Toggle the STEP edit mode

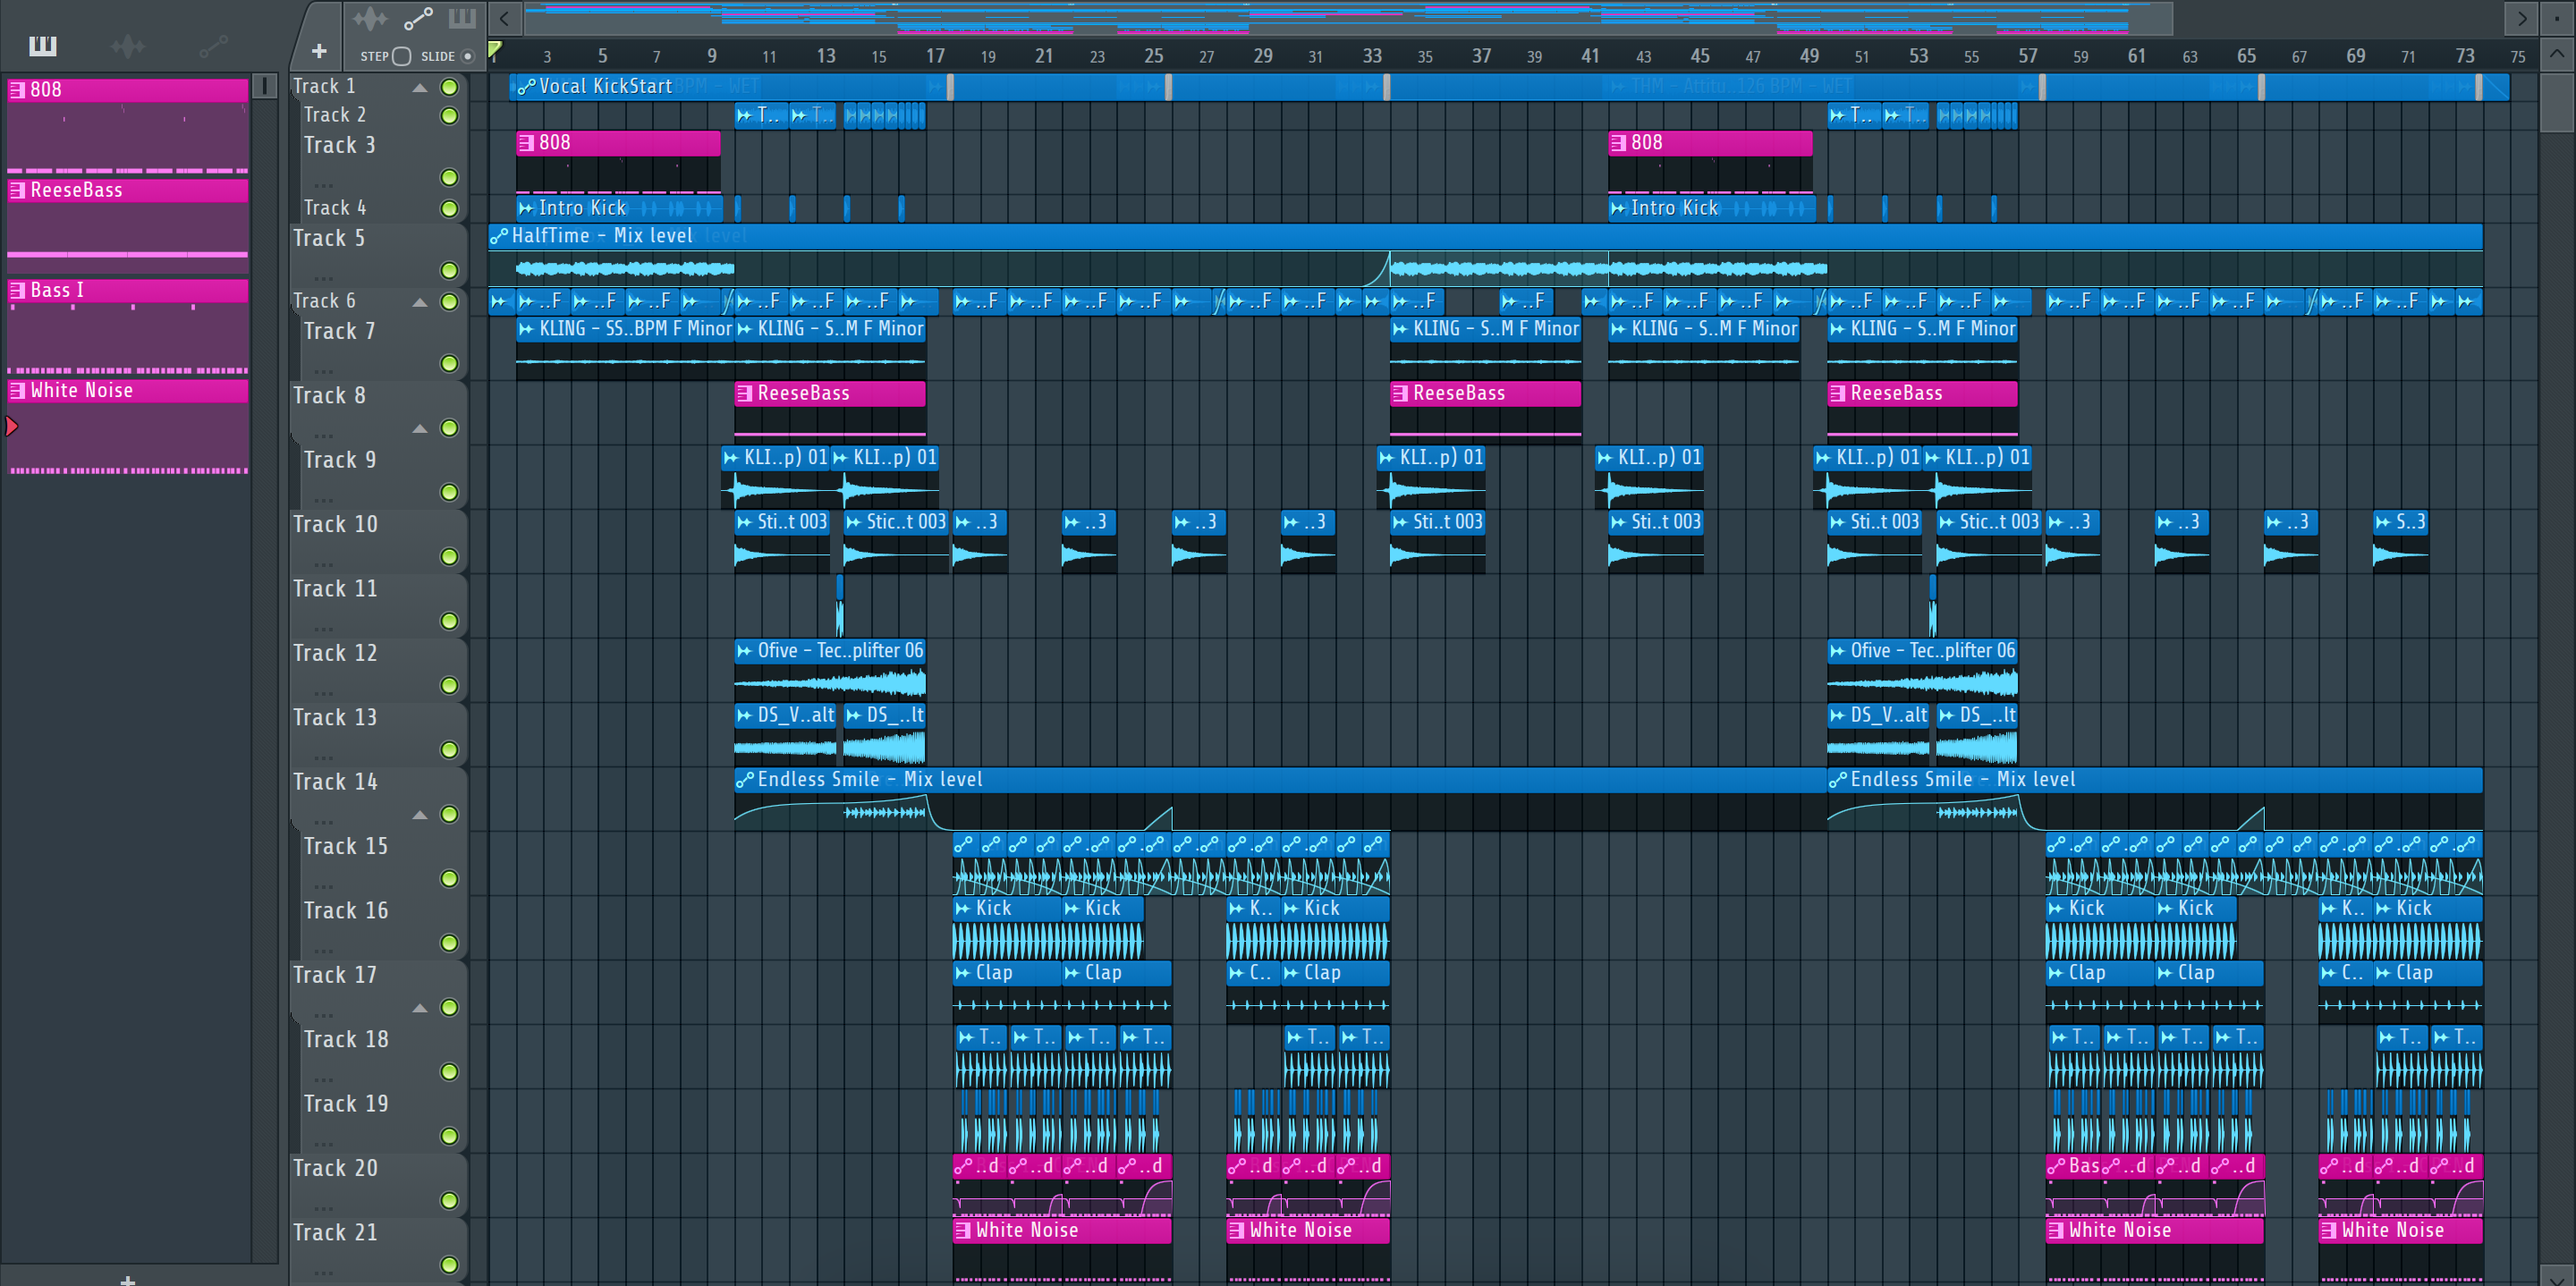pyautogui.click(x=401, y=56)
